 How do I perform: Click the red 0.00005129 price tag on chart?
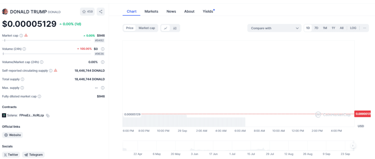coord(363,114)
